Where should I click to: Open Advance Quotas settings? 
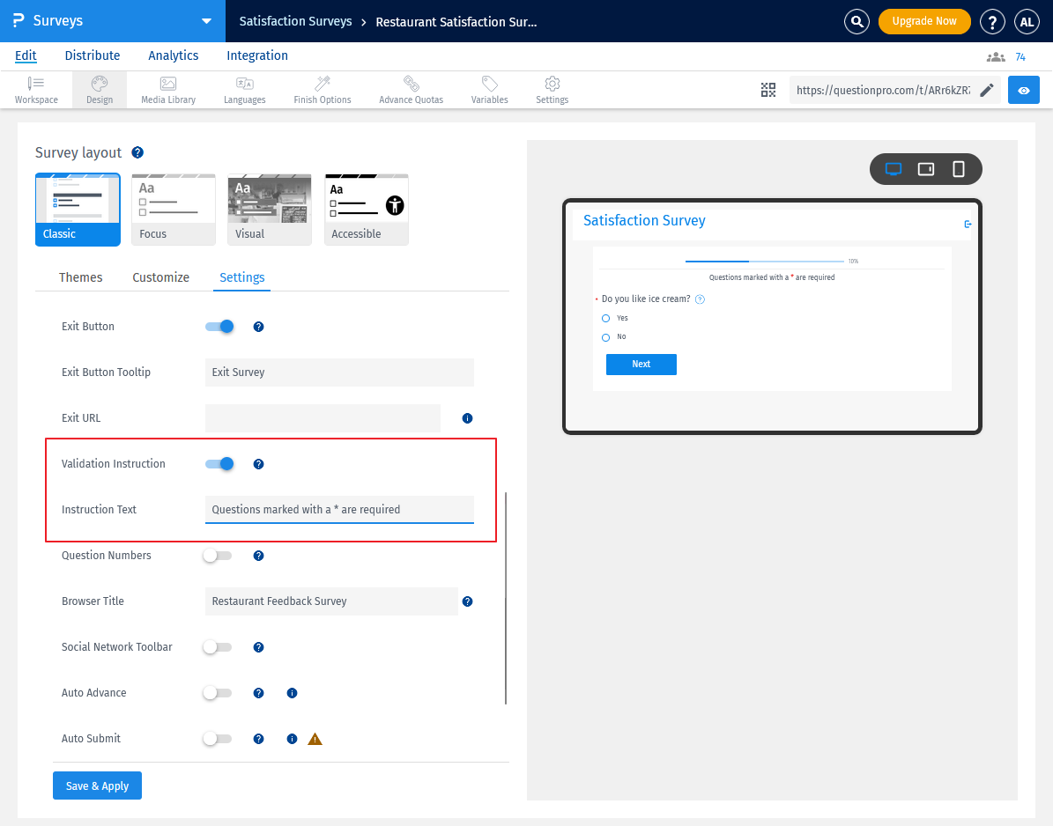(x=411, y=89)
